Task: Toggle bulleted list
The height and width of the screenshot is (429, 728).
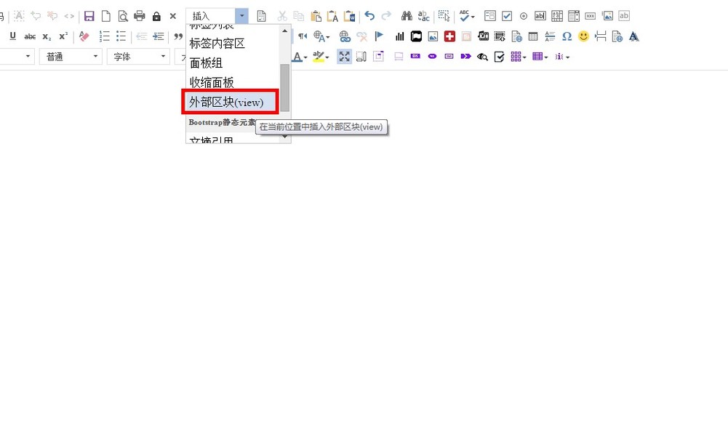Action: [121, 36]
